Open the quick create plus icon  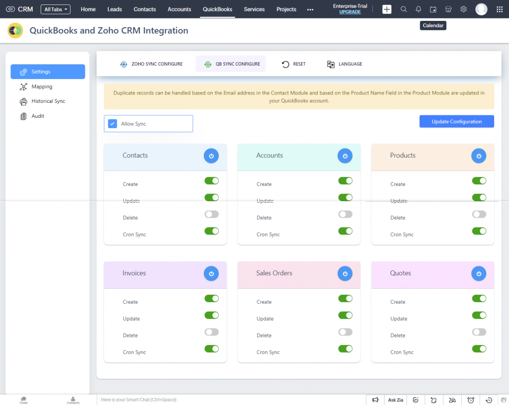click(x=387, y=9)
